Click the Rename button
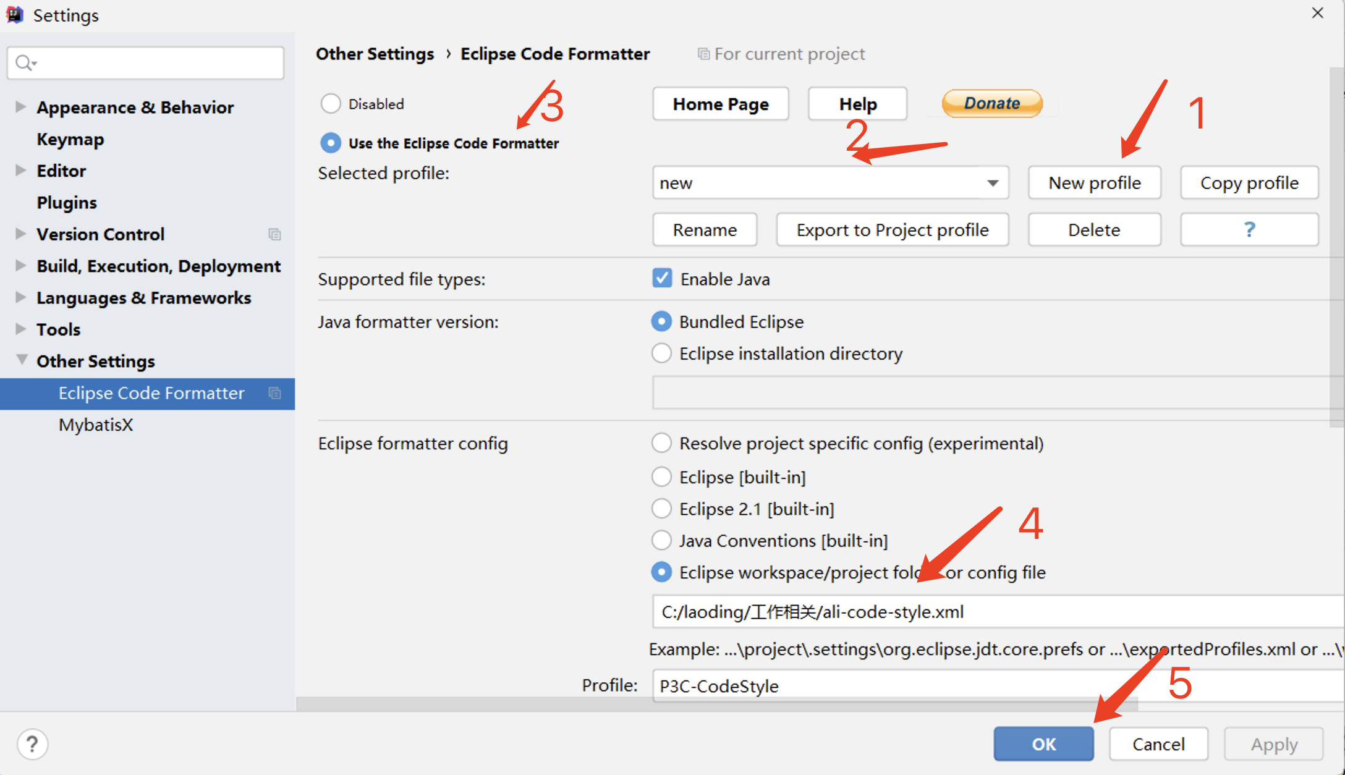This screenshot has width=1345, height=775. [705, 230]
